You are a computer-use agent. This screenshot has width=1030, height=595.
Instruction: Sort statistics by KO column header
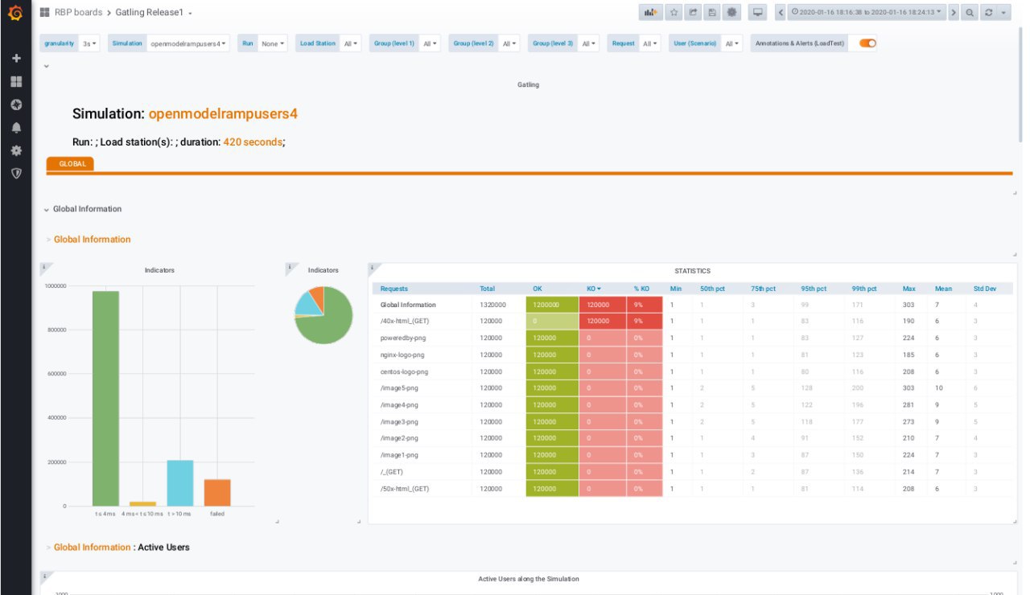593,288
